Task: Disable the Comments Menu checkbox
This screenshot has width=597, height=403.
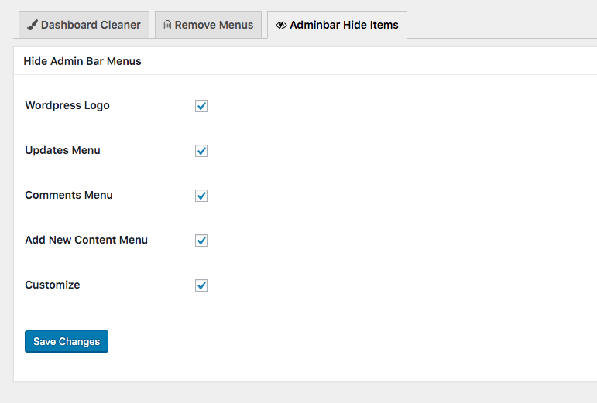Action: pos(201,196)
